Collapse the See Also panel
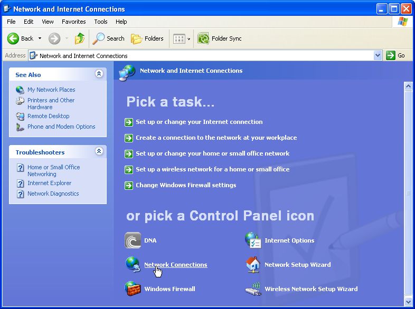This screenshot has width=415, height=309. pyautogui.click(x=99, y=74)
